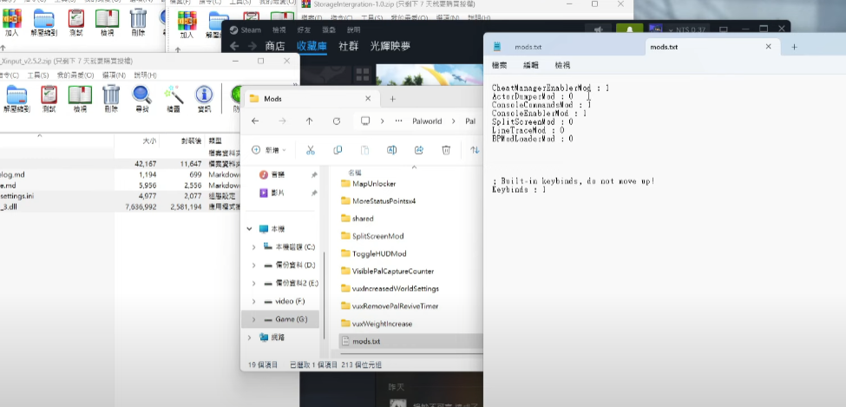Click Palworld breadcrumb in address bar
846x407 pixels.
click(x=427, y=121)
